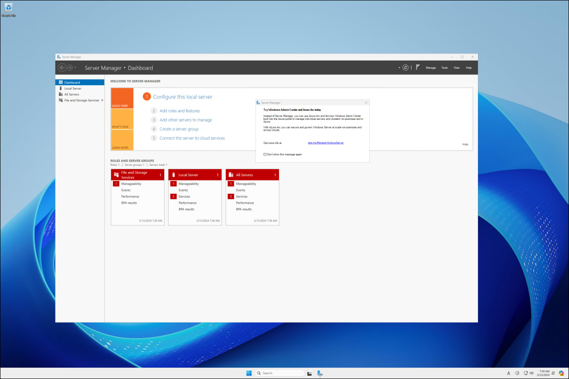Click Events in Local Server tile
Screen dimensions: 569x379
pyautogui.click(x=184, y=190)
